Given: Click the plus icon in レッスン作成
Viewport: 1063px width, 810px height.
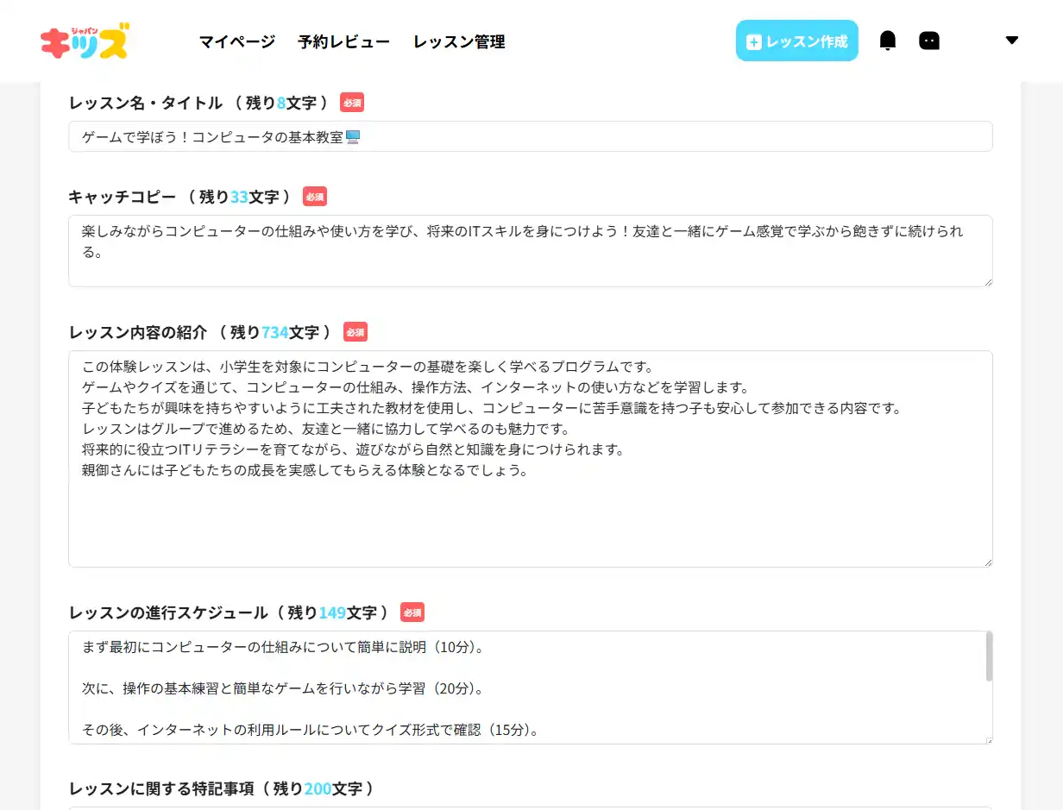Looking at the screenshot, I should tap(753, 41).
